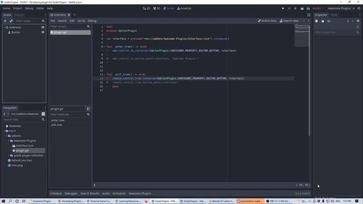The image size is (363, 204).
Task: Switch to the 3D workspace
Action: 157,8
